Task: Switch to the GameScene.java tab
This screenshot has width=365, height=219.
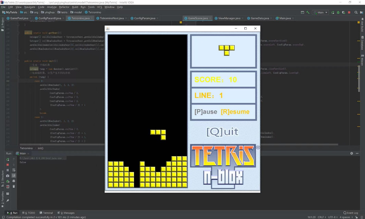Action: tap(197, 18)
